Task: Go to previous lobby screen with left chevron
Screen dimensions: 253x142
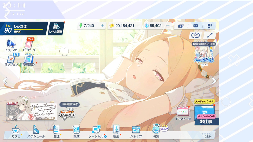Action: click(x=5, y=81)
